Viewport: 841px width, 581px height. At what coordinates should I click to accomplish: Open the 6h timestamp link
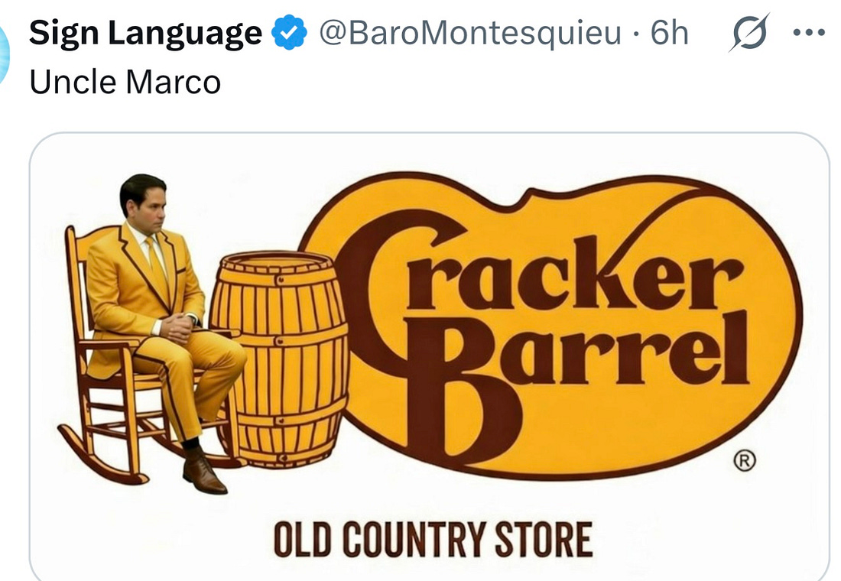[x=669, y=33]
